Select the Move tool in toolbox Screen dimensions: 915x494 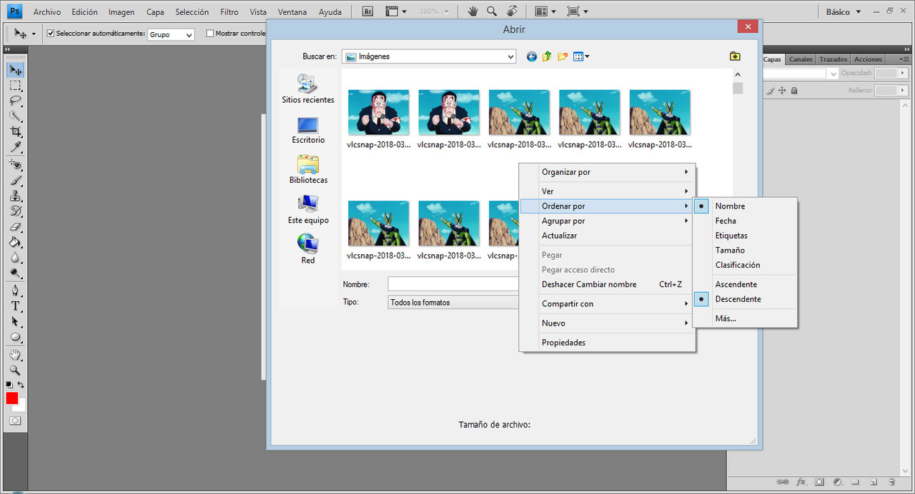click(15, 70)
